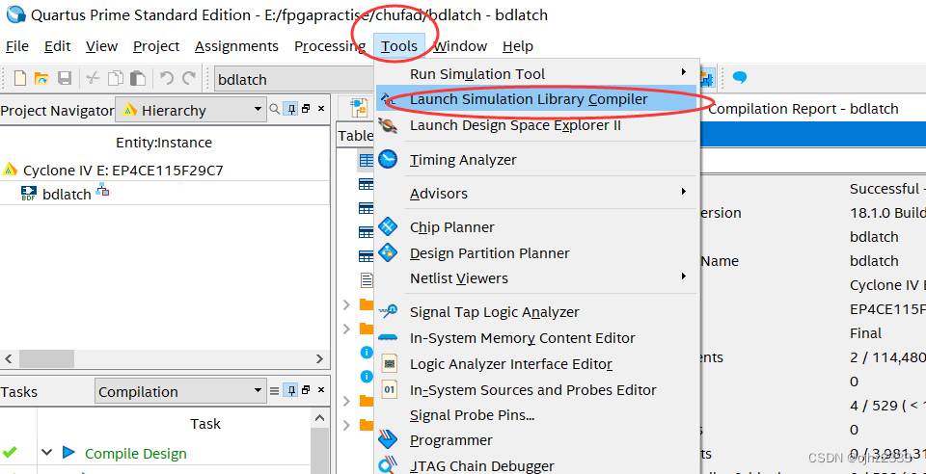Select the bdlatch entity in hierarchy
Screen dimensions: 926x474
67,194
